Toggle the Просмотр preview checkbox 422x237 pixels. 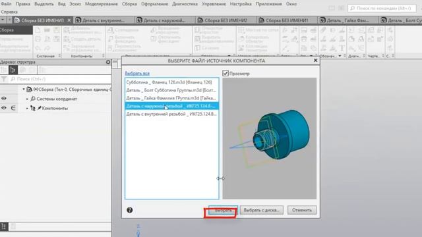pyautogui.click(x=226, y=73)
